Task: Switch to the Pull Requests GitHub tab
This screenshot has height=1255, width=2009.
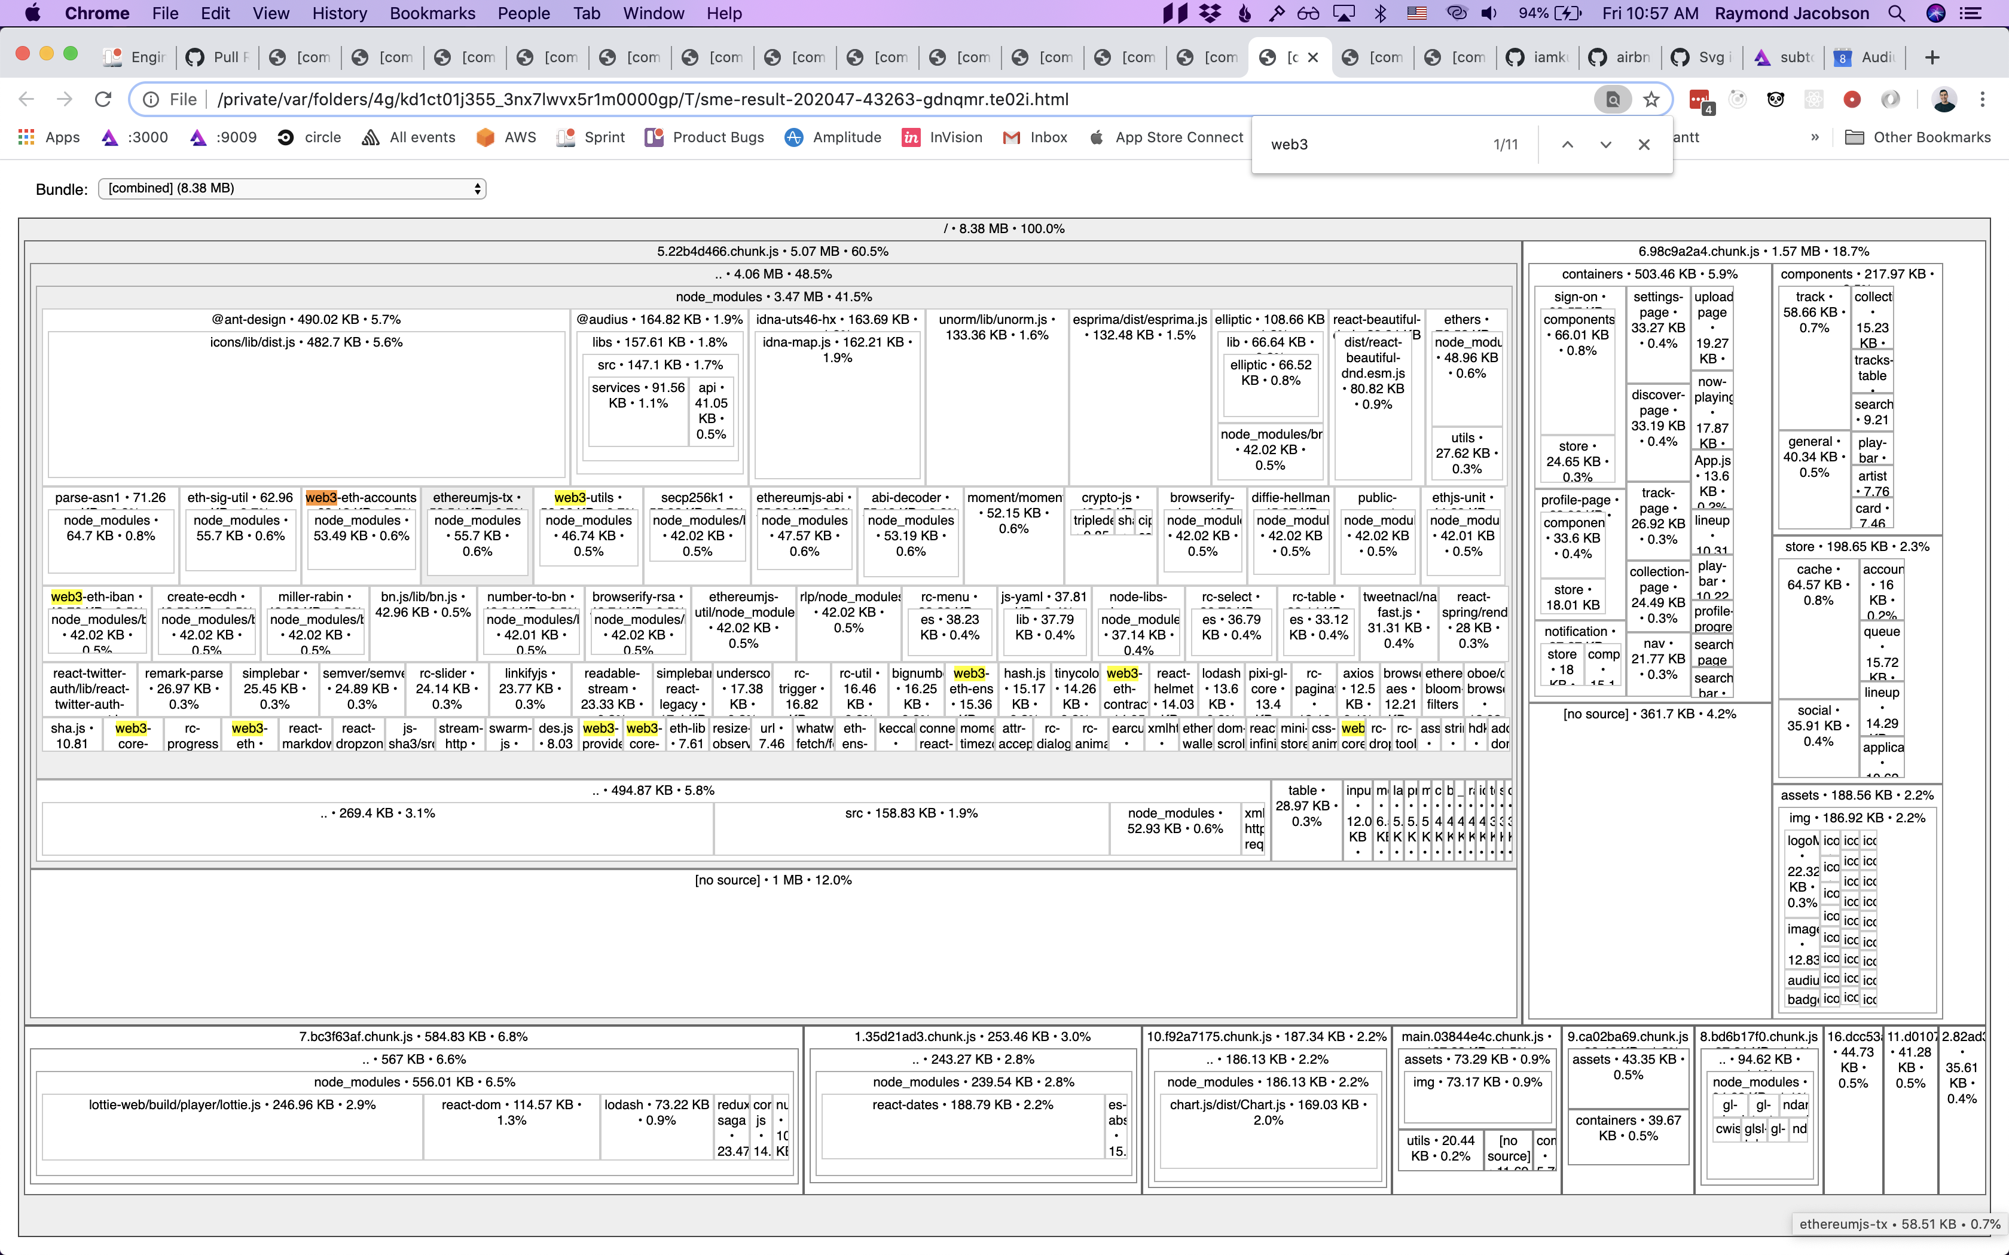Action: click(218, 57)
